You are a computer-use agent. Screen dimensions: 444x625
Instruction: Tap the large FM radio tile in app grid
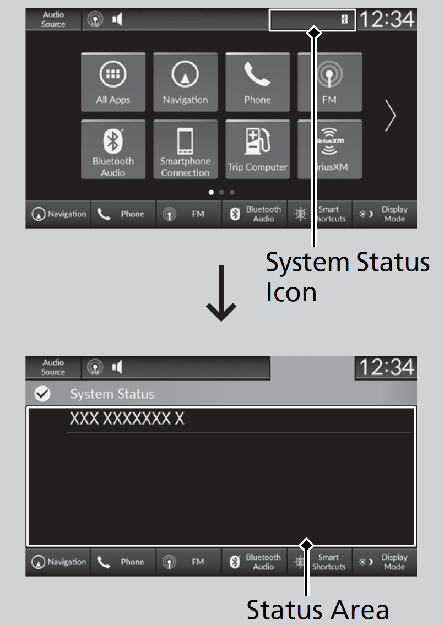pyautogui.click(x=329, y=81)
